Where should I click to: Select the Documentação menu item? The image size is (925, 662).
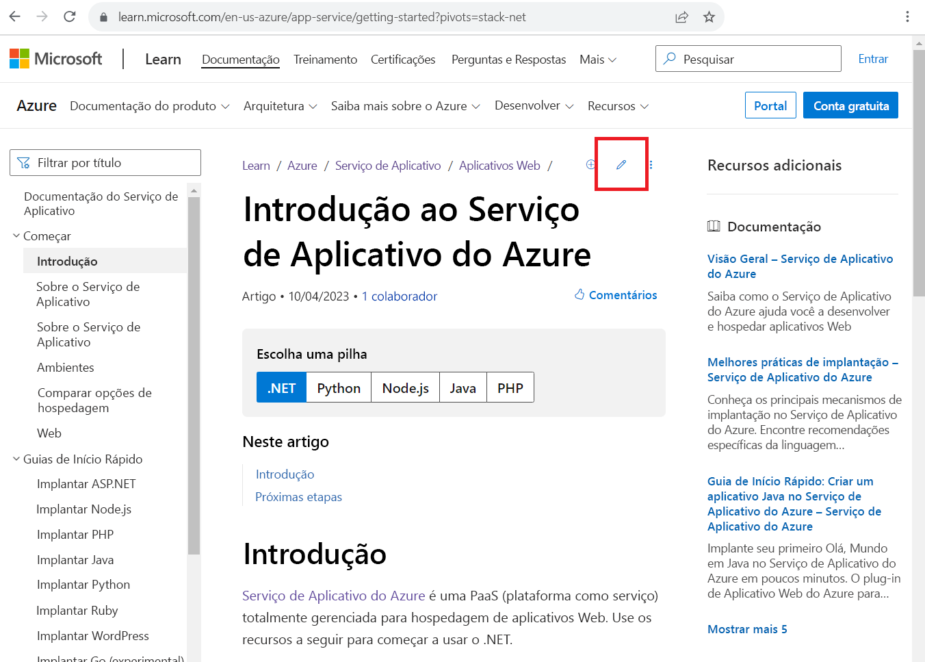coord(240,60)
